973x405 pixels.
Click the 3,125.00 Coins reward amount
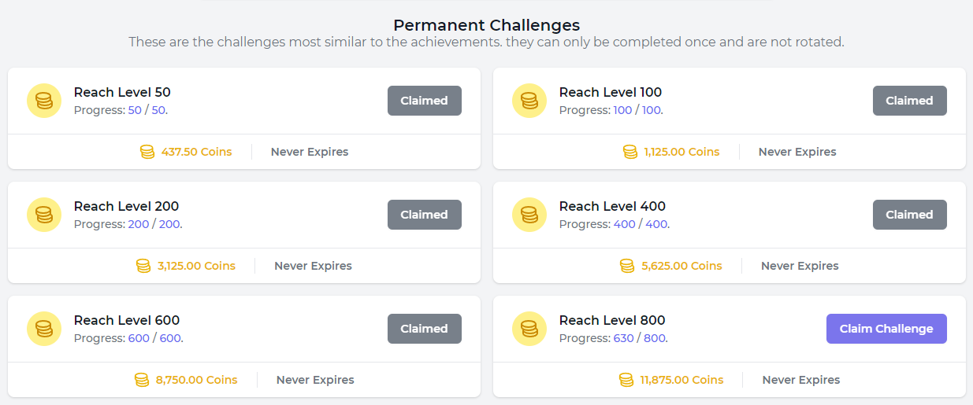click(196, 266)
